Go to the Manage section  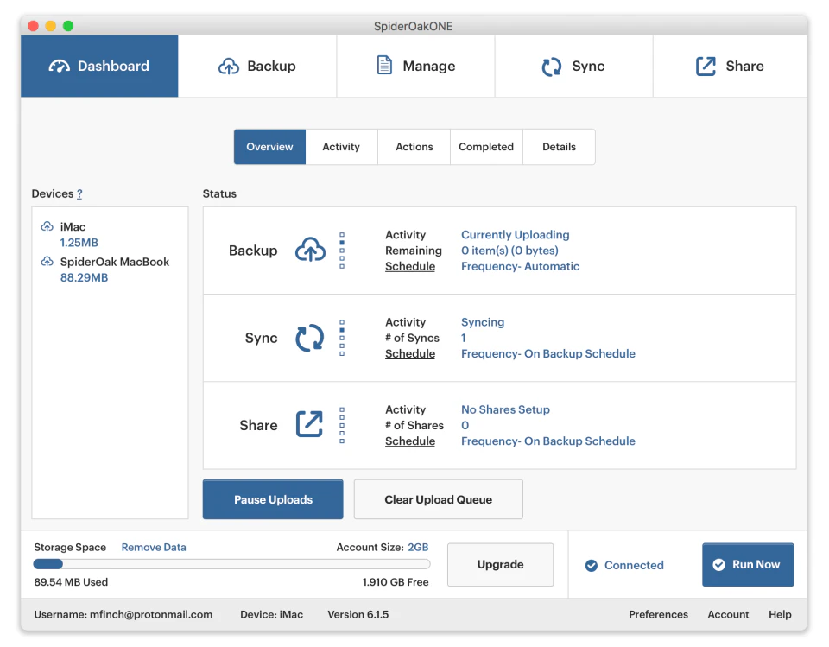click(415, 67)
